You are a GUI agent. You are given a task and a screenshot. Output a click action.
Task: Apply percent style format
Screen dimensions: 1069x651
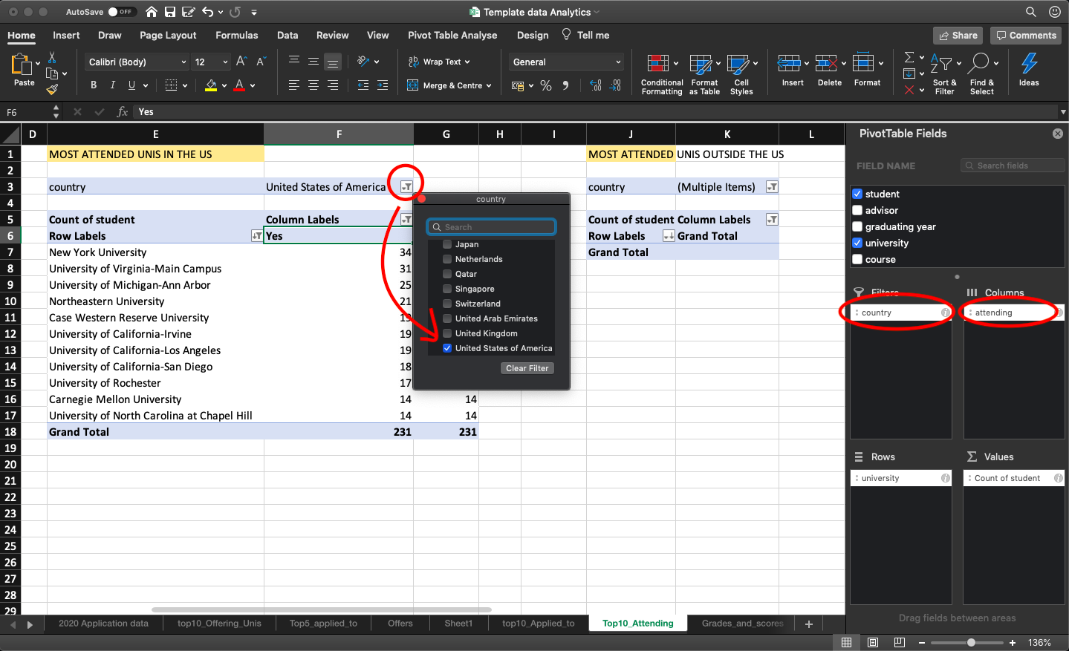pos(546,85)
